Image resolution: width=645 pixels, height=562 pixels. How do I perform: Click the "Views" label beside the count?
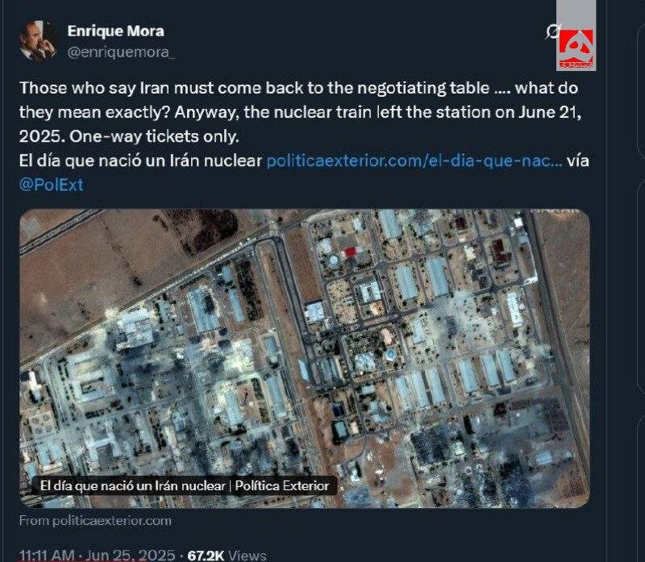[x=248, y=555]
